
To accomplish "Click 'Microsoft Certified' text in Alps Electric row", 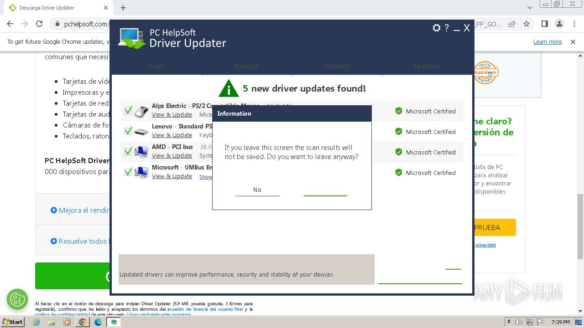I will pos(431,111).
